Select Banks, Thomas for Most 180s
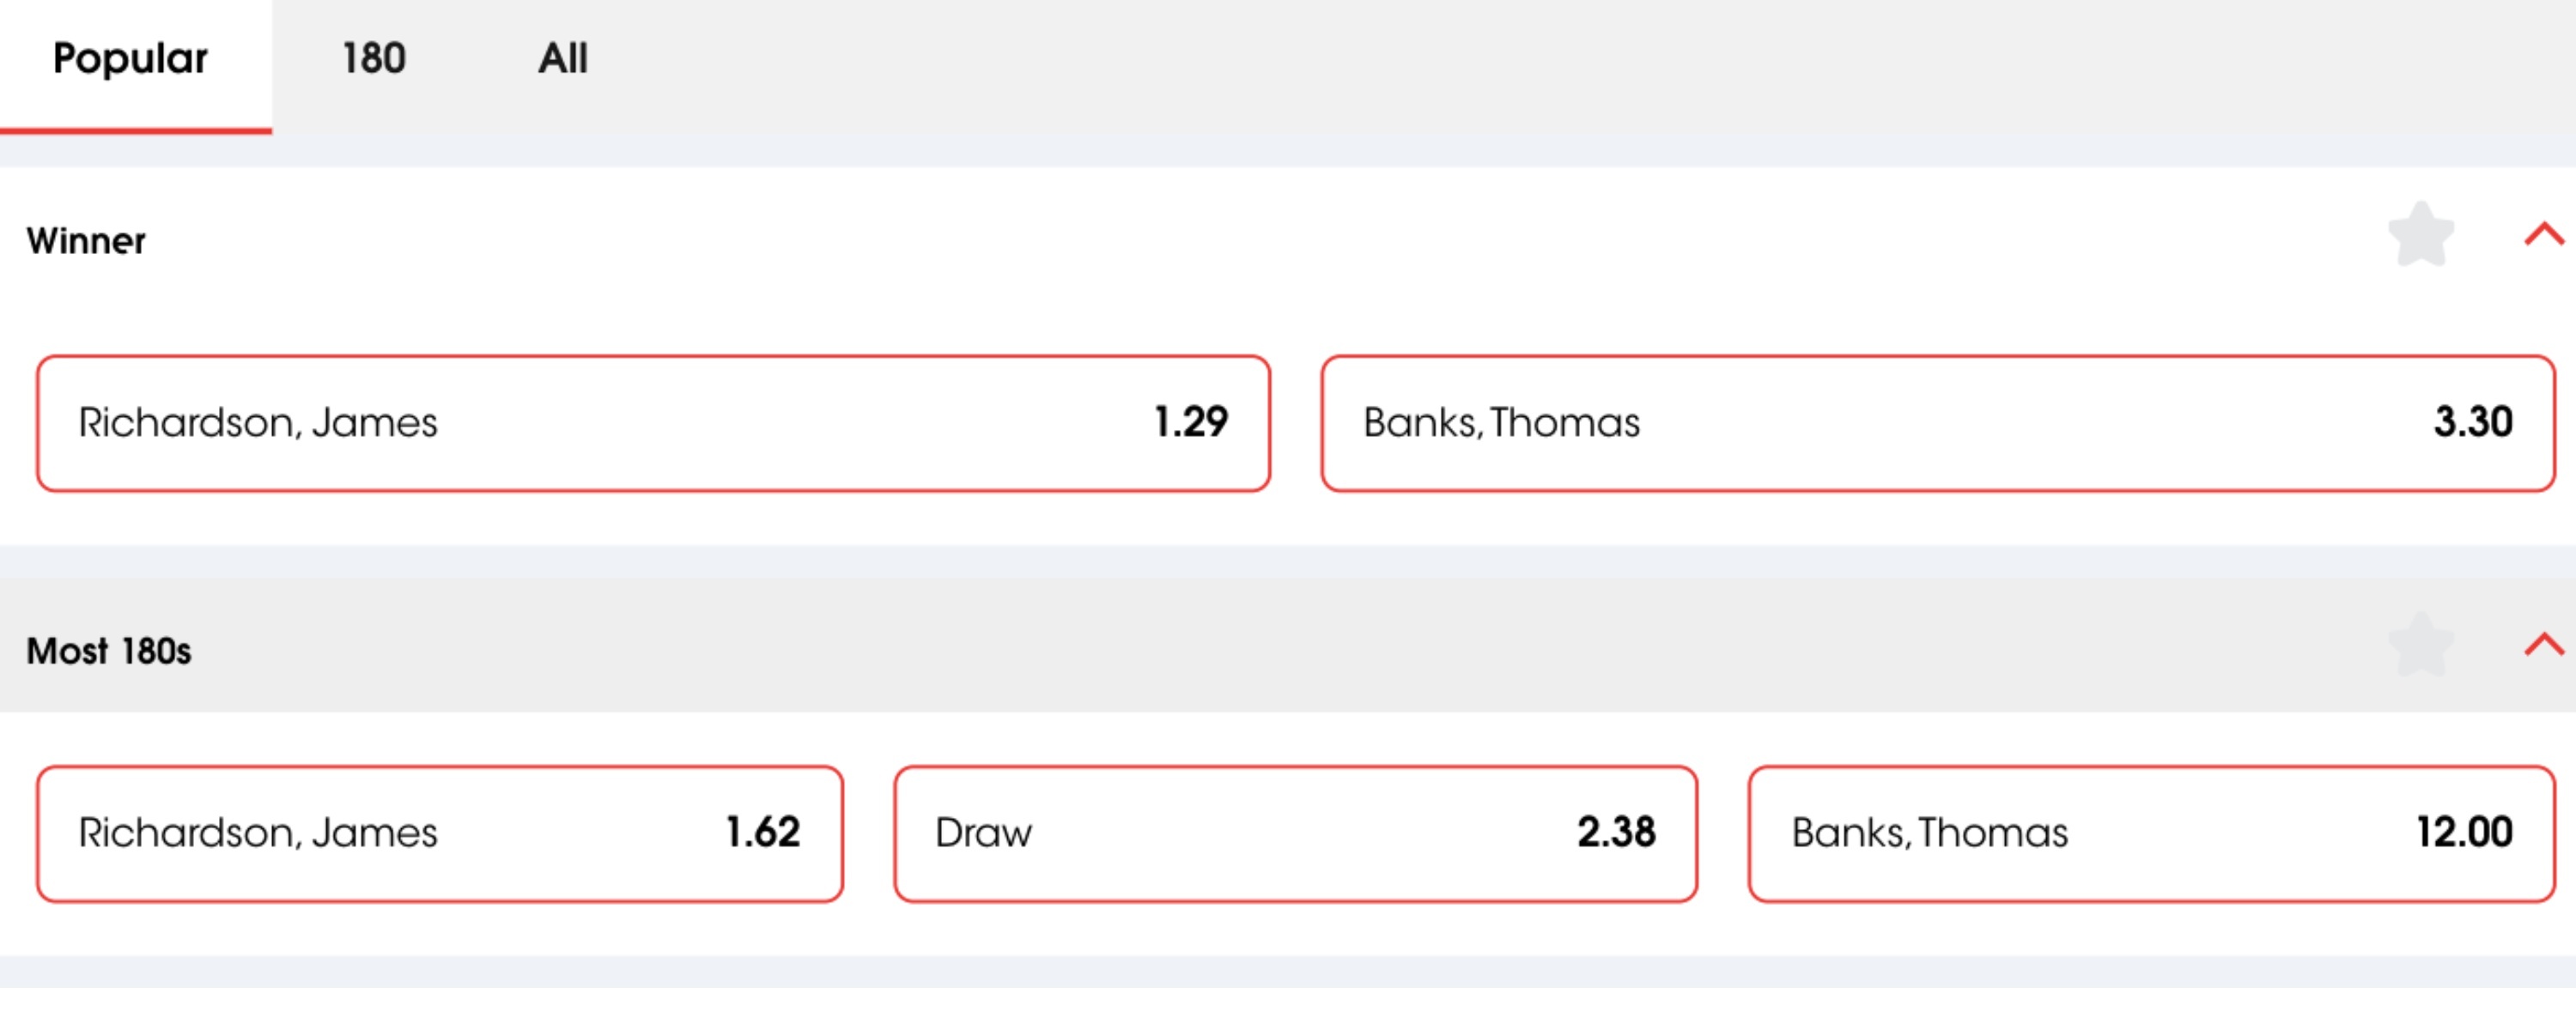Image resolution: width=2576 pixels, height=1030 pixels. coord(2151,834)
